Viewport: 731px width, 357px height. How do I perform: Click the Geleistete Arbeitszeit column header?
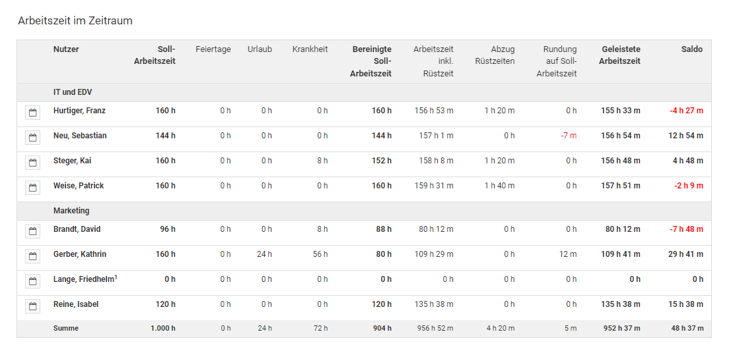[619, 55]
